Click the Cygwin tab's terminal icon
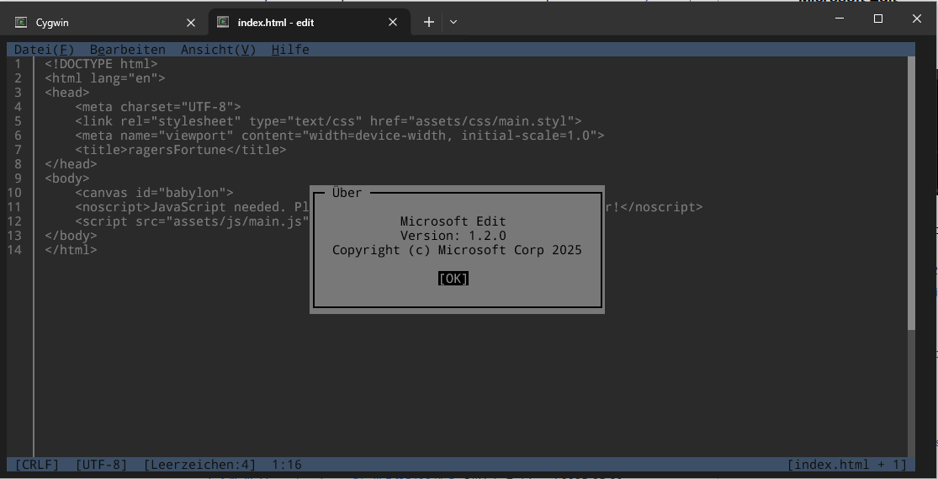 [21, 23]
